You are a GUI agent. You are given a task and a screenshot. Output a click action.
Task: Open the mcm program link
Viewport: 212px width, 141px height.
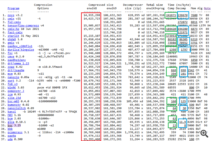point(10,74)
